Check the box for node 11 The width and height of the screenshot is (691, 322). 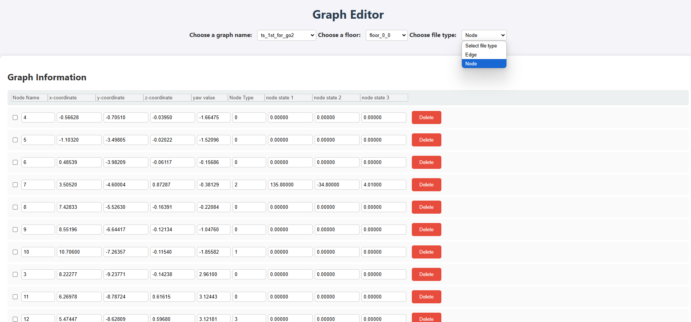click(15, 297)
